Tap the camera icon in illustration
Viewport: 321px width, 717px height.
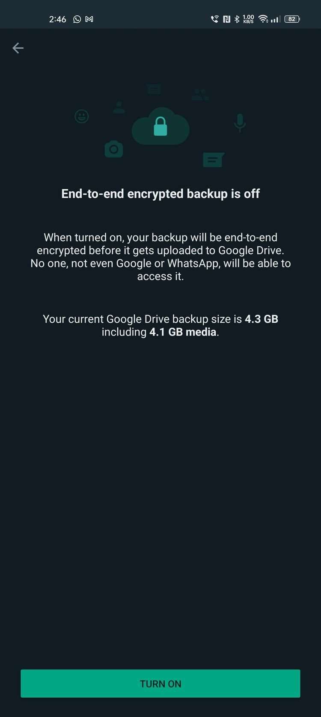pyautogui.click(x=114, y=149)
